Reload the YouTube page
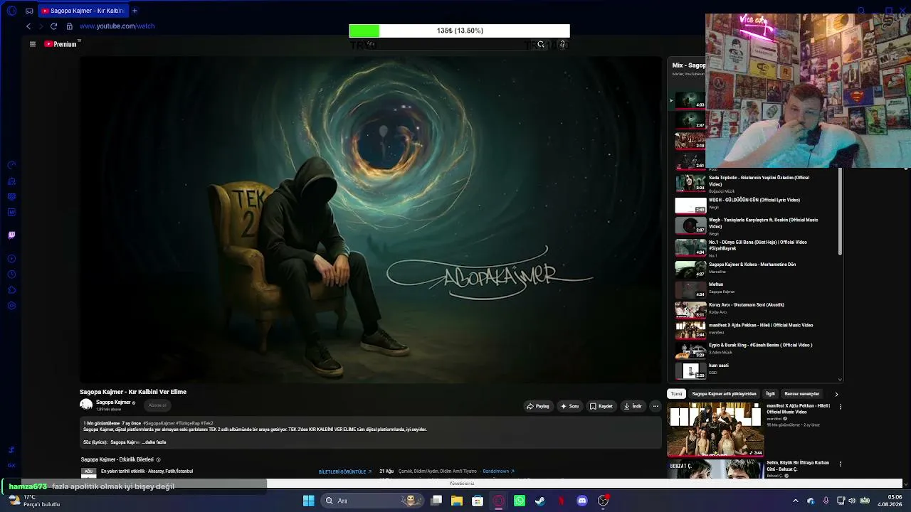The image size is (911, 512). point(53,26)
